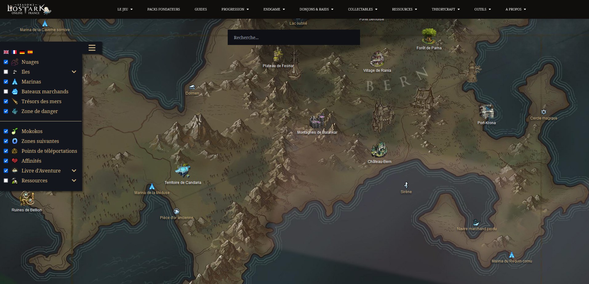The height and width of the screenshot is (284, 589).
Task: Open the Ressources filter chevron
Action: click(x=74, y=181)
